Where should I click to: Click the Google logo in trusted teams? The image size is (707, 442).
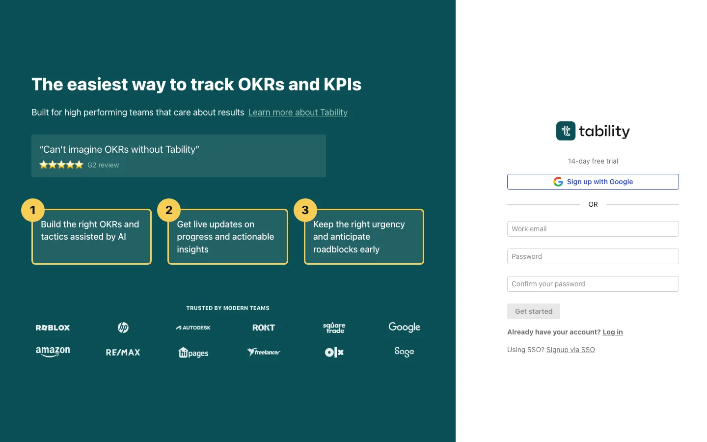(405, 328)
